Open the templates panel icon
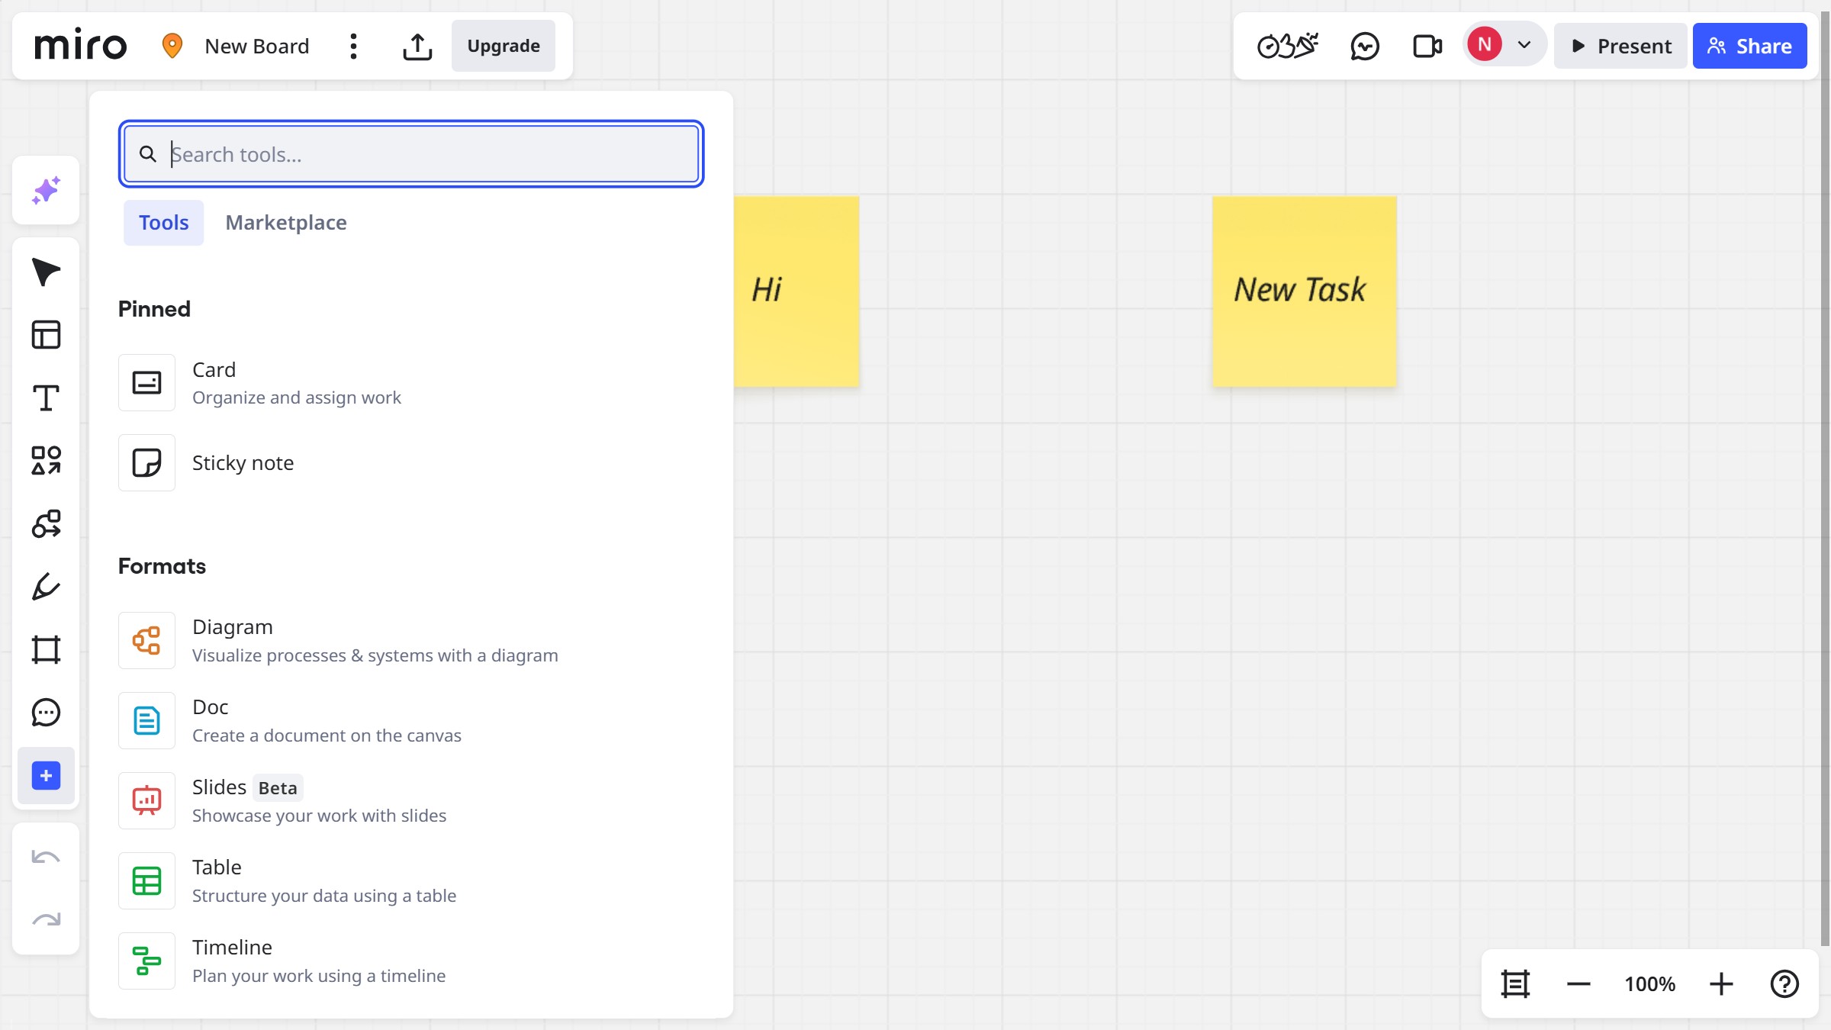 tap(46, 334)
